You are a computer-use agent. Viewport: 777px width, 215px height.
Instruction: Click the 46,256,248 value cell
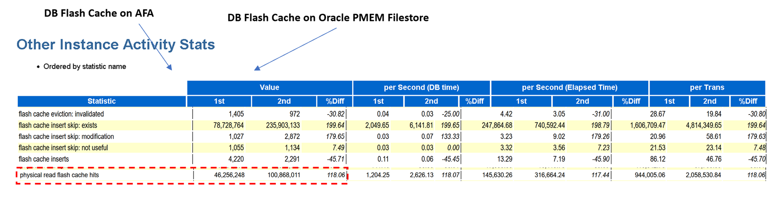click(x=229, y=175)
